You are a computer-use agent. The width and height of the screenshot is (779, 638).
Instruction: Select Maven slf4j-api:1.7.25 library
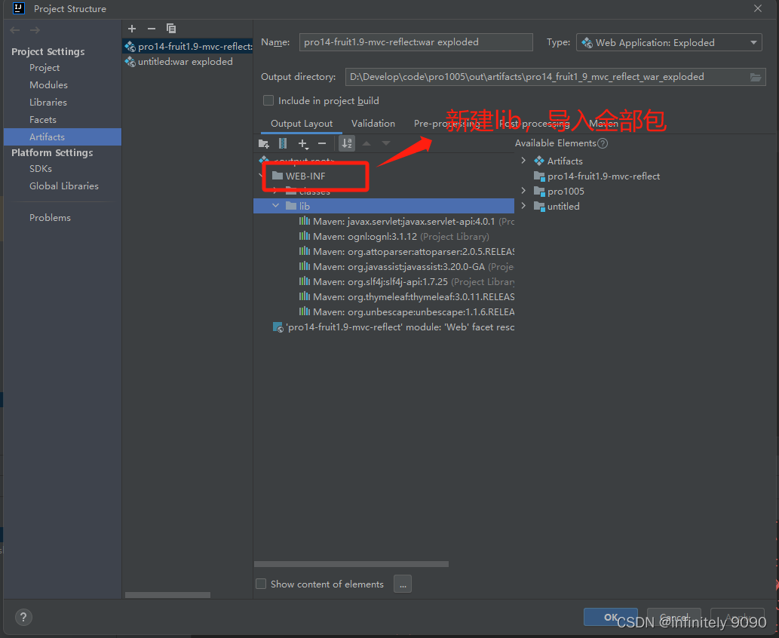(x=406, y=282)
